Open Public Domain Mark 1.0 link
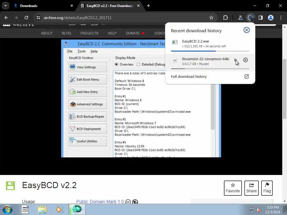Screen dimensions: 287x215 100,202
